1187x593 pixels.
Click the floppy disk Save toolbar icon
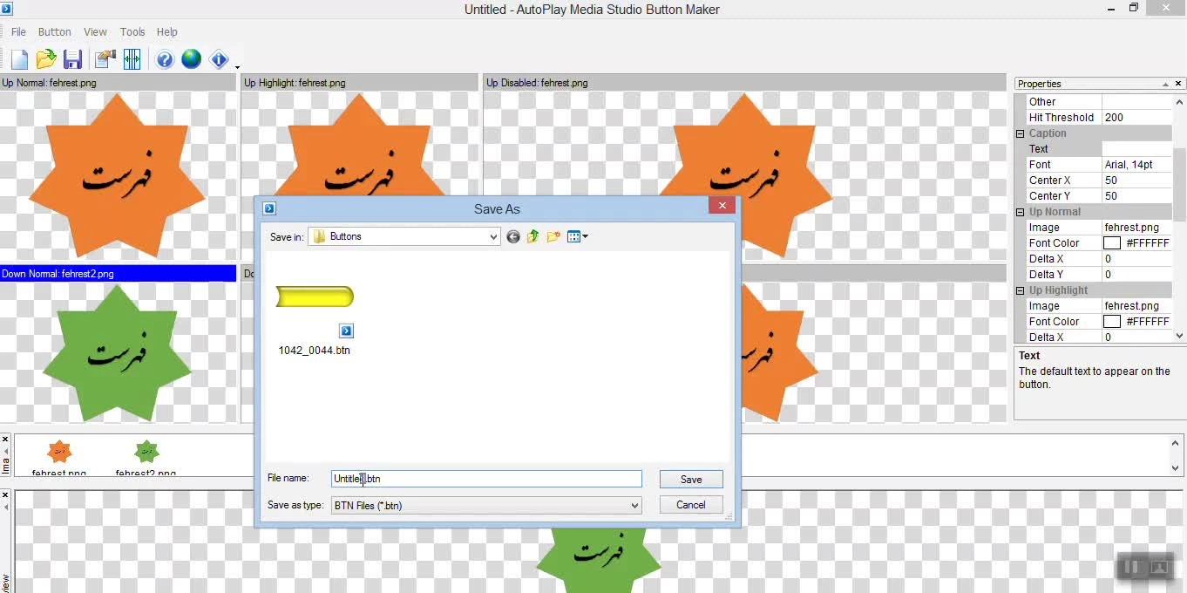tap(73, 59)
